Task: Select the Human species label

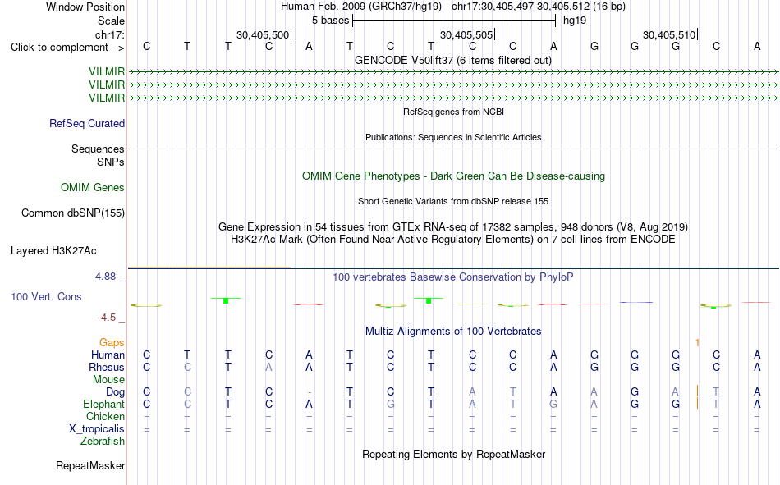Action: click(x=108, y=355)
